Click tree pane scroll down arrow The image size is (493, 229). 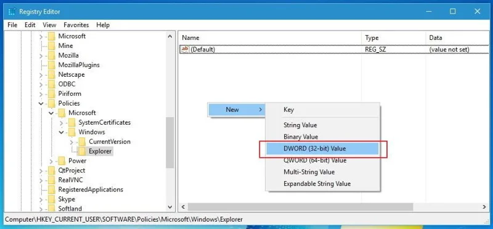tap(170, 207)
